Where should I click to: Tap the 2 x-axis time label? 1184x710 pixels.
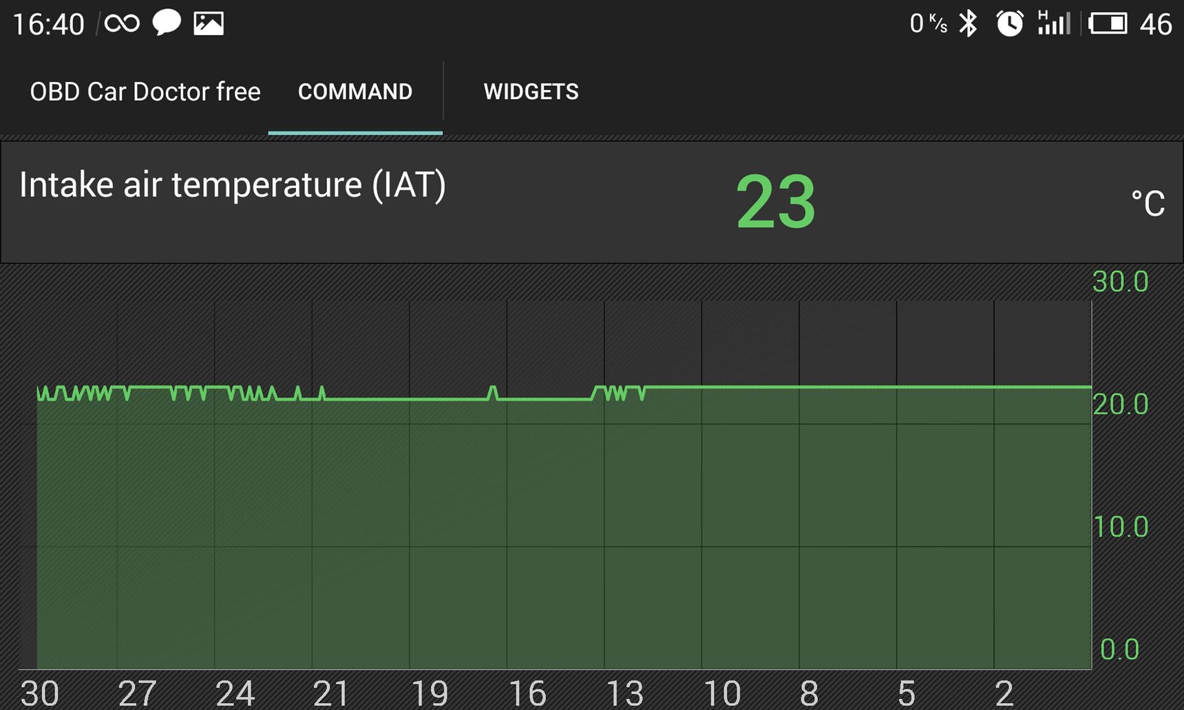(x=1004, y=693)
